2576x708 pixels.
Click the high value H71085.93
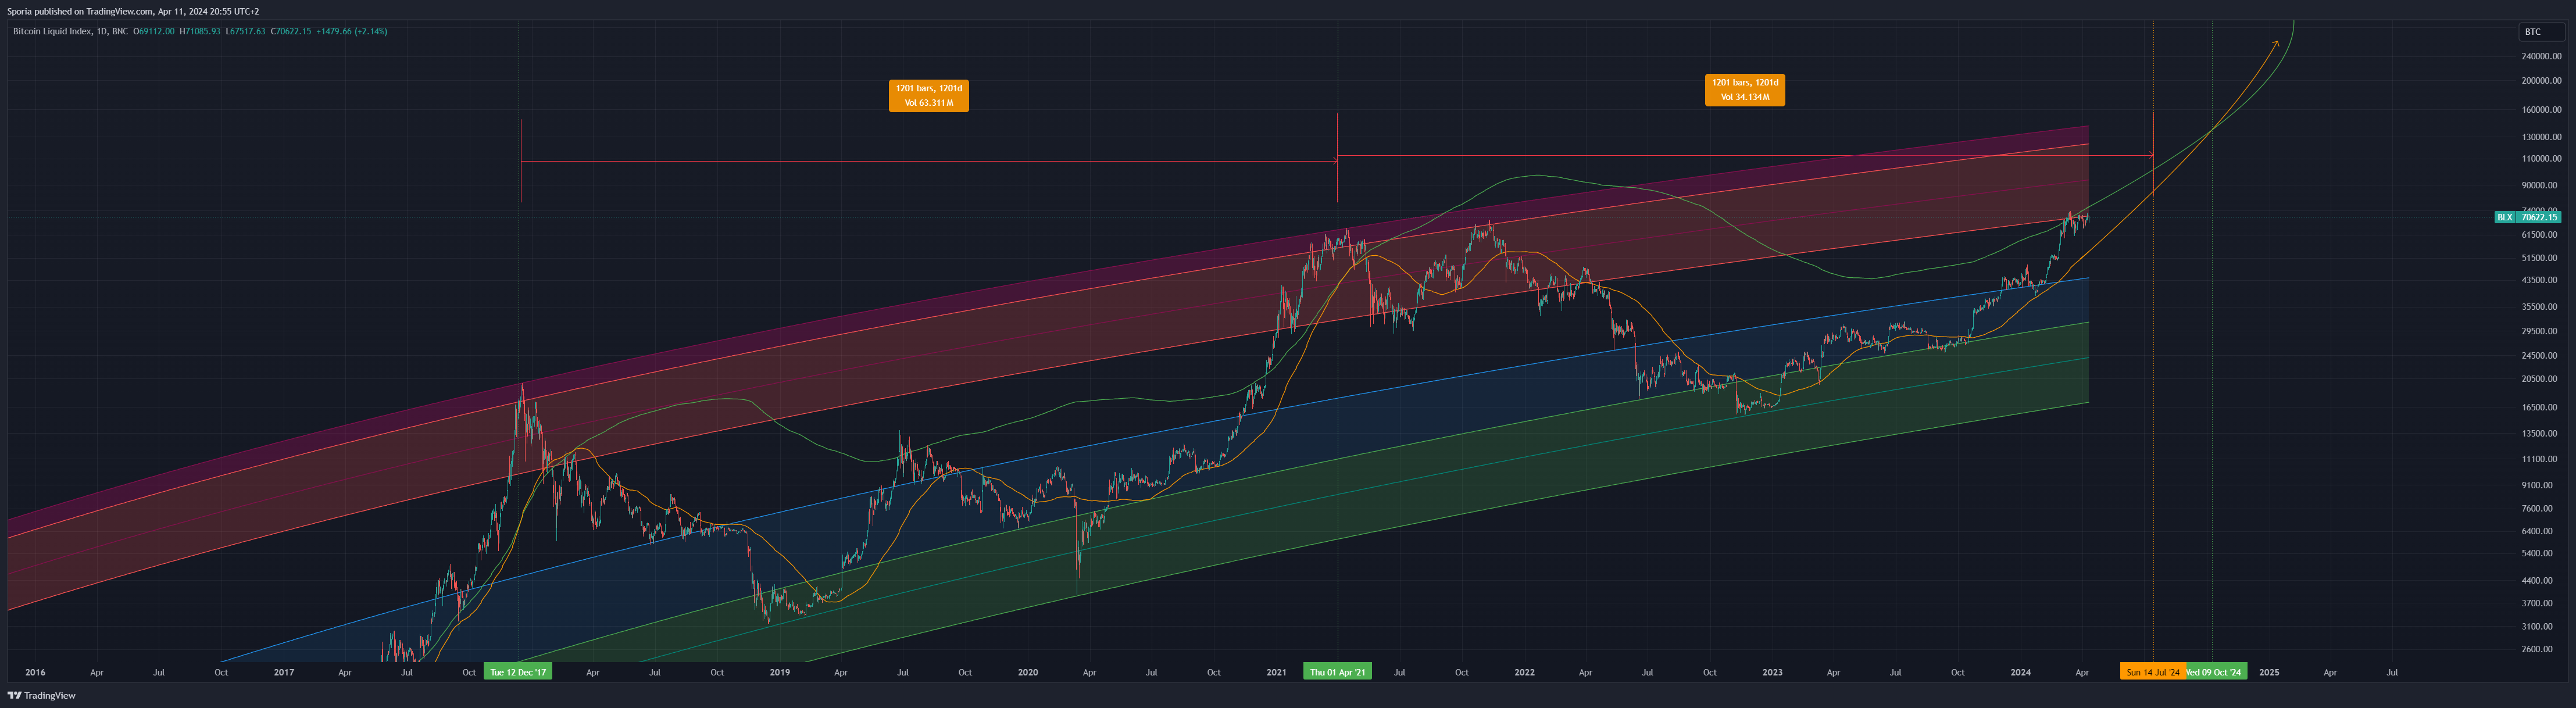[x=200, y=31]
